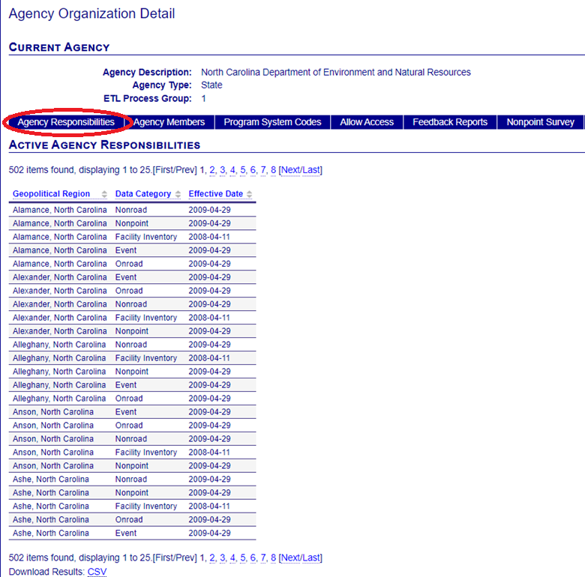
Task: Click Last in the bottom pagination
Action: (x=310, y=558)
